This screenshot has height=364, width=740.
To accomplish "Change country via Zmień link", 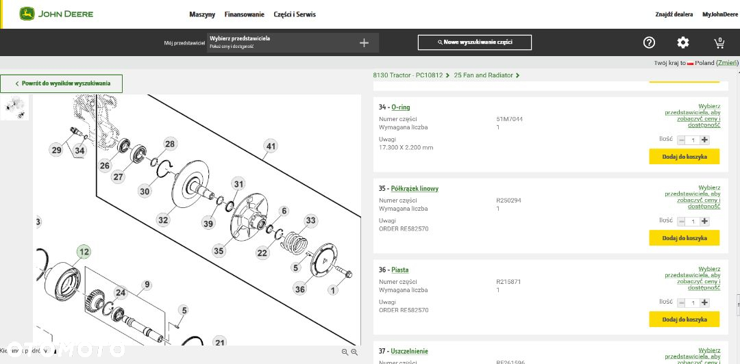I will pos(727,63).
